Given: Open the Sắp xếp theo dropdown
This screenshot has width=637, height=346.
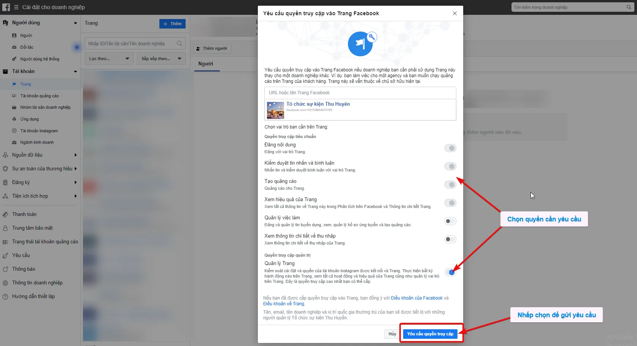Looking at the screenshot, I should click(x=161, y=59).
